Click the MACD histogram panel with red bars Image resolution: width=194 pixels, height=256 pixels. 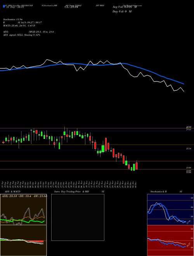click(23, 240)
